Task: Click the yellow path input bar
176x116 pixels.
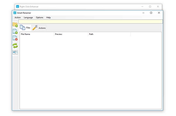Action: (x=91, y=21)
